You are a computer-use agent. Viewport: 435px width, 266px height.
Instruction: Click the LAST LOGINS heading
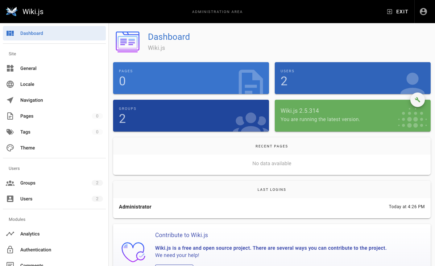[x=272, y=189]
